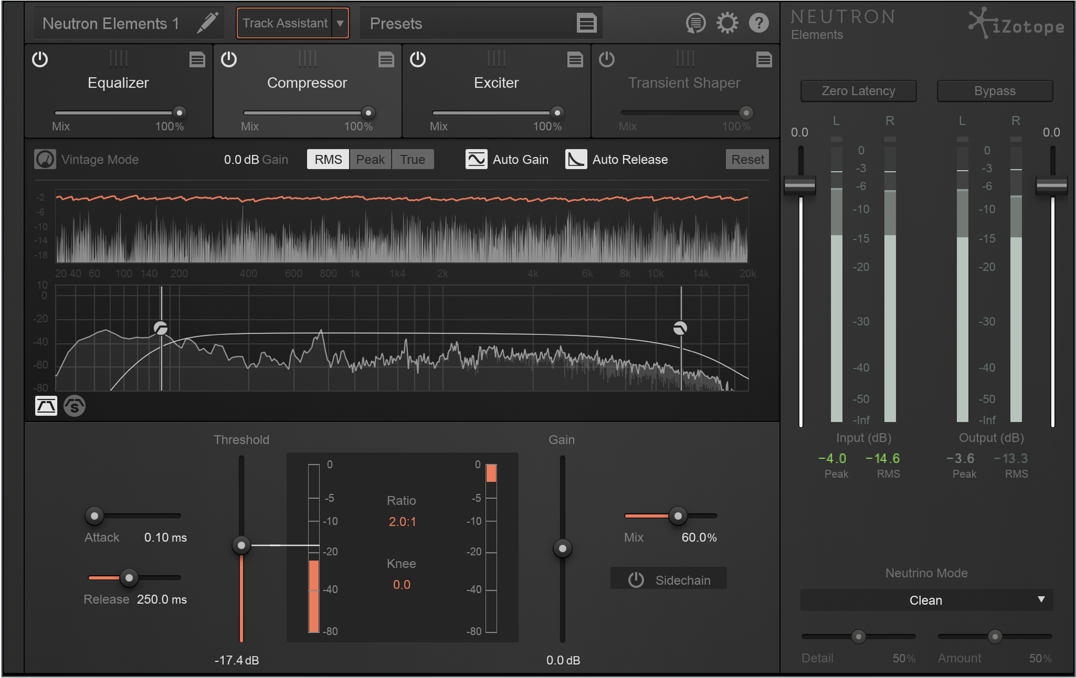Adjust the Compressor module Mix slider knob
The width and height of the screenshot is (1076, 678).
[x=368, y=113]
